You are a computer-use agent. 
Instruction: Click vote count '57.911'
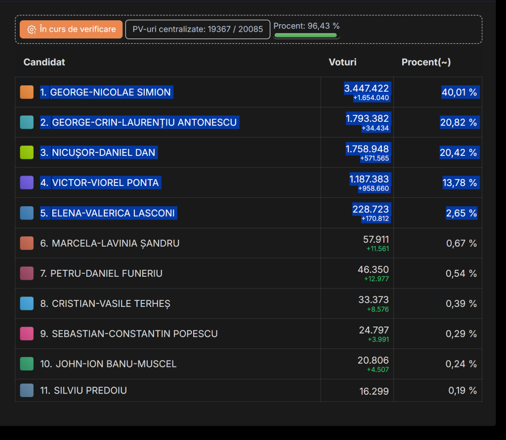click(x=376, y=239)
